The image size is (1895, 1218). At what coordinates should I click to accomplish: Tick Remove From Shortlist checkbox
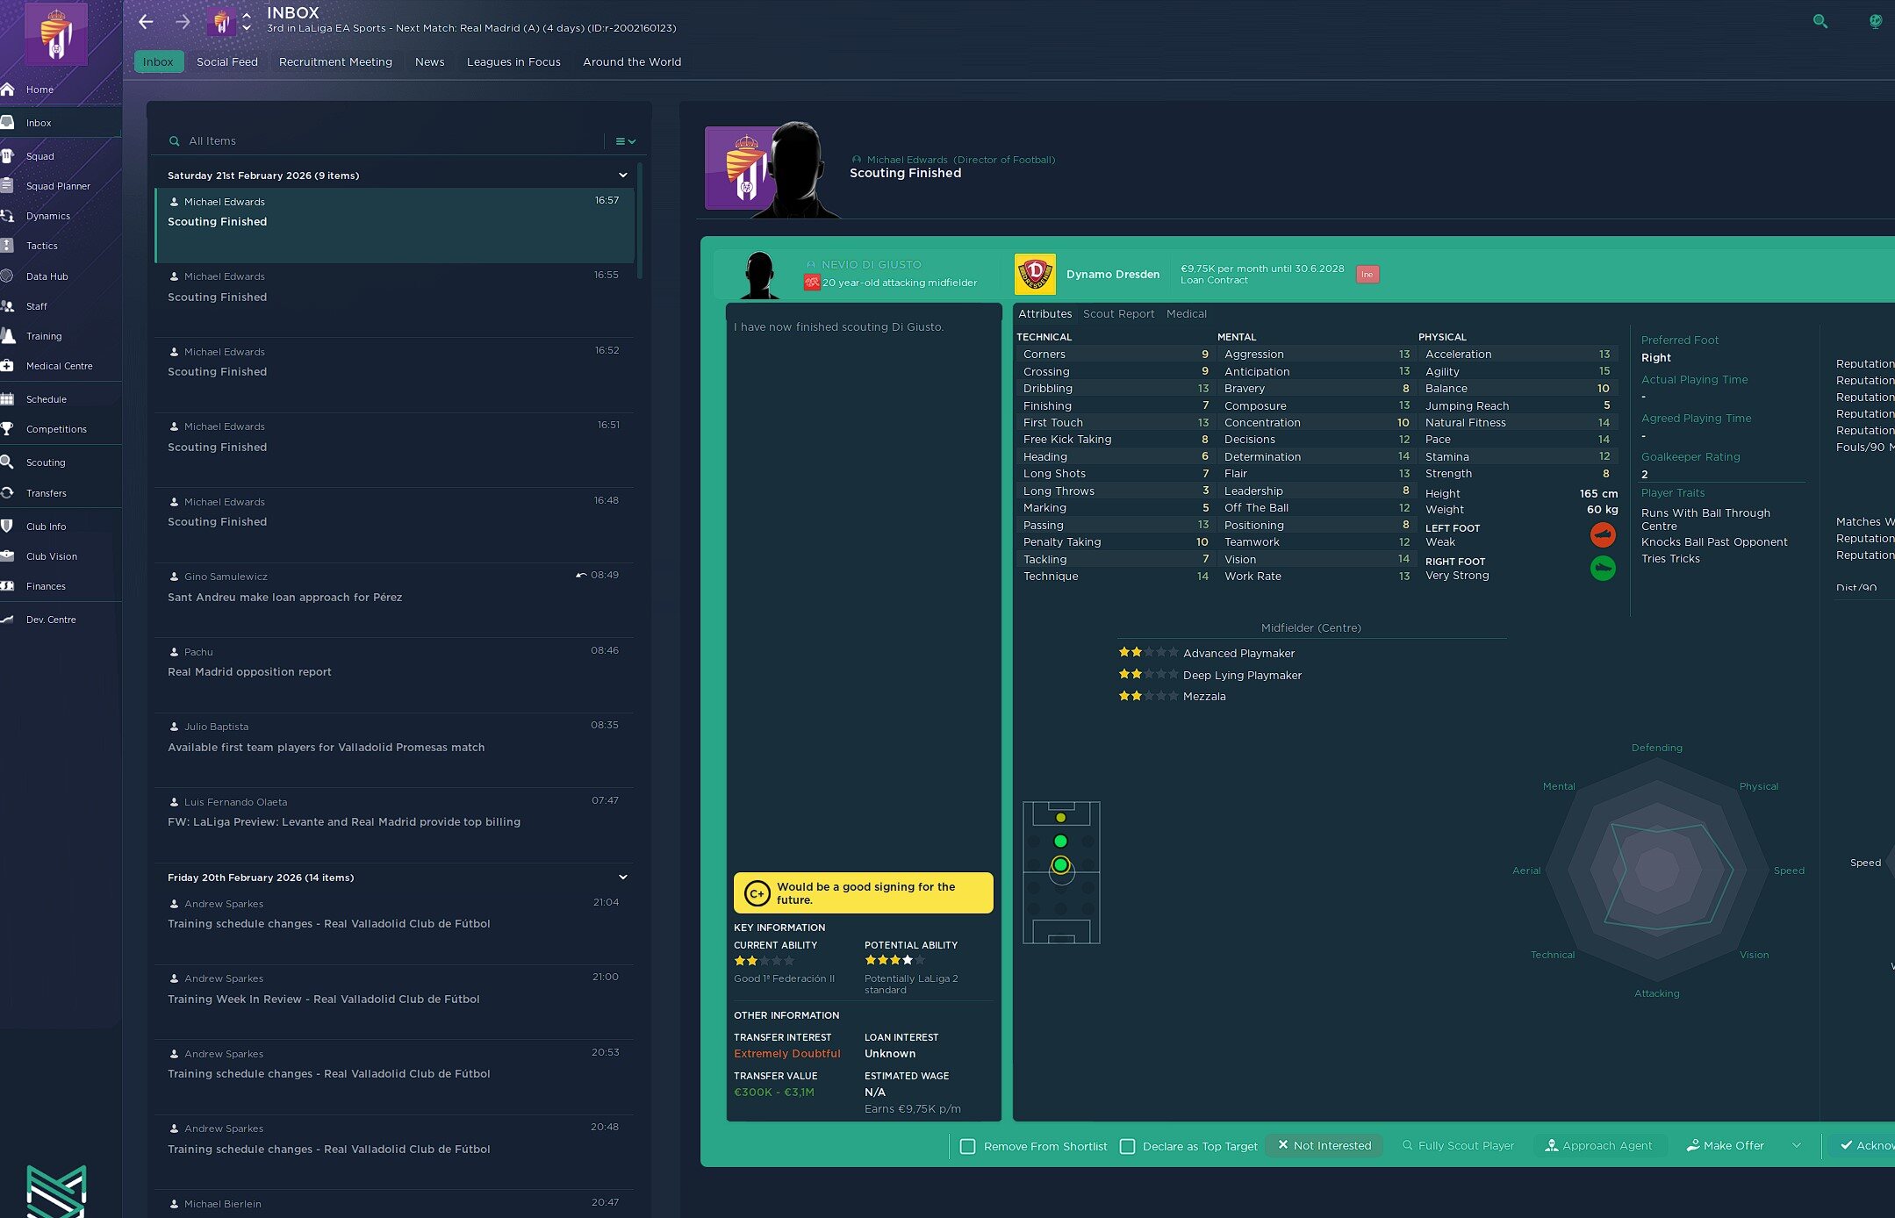coord(968,1146)
